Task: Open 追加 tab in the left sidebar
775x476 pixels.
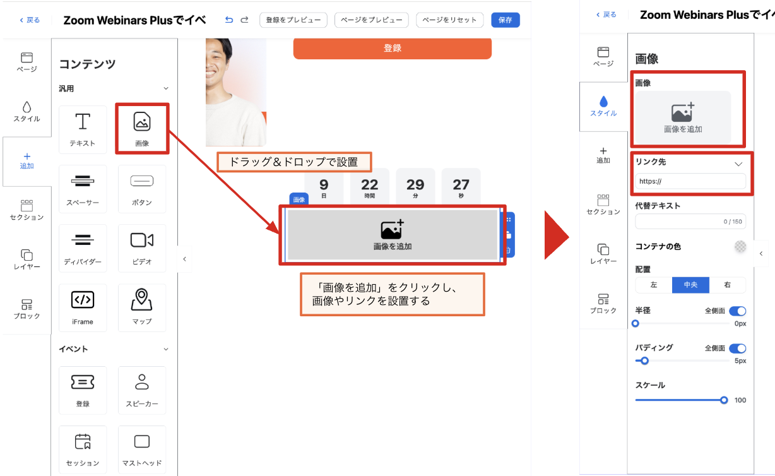Action: [x=27, y=161]
